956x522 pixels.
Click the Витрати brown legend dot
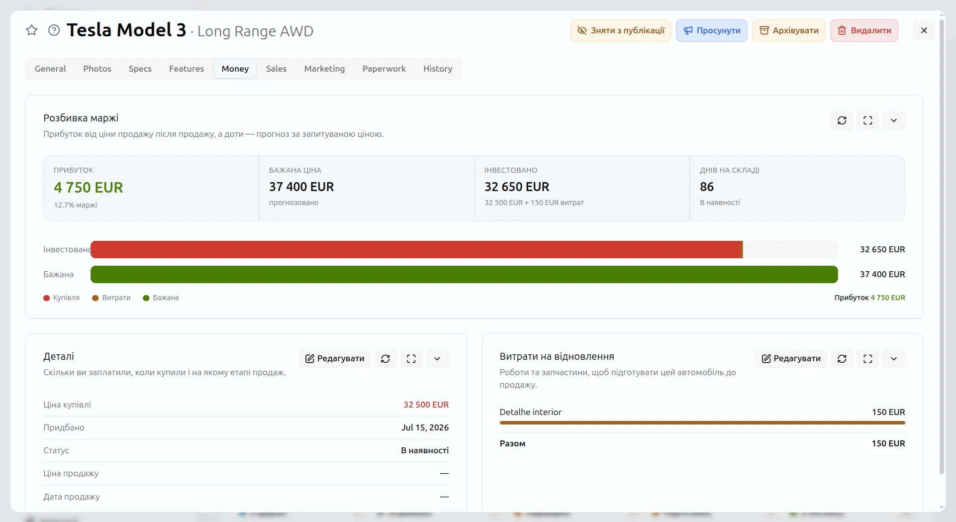pos(96,298)
